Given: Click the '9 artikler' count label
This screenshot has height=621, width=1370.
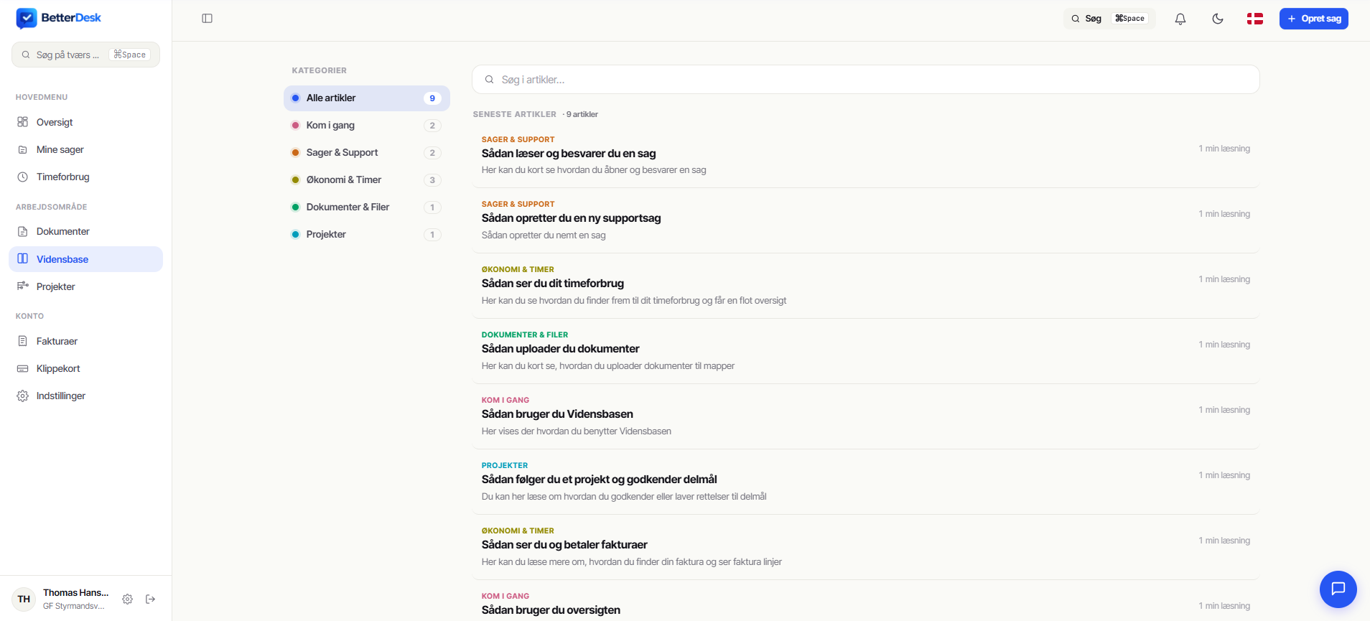Looking at the screenshot, I should (582, 114).
